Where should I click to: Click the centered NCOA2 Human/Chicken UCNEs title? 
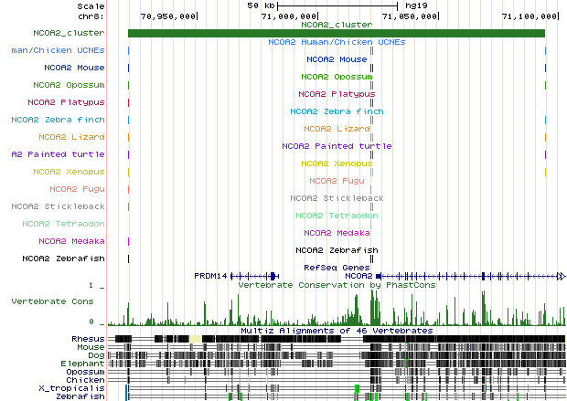(336, 42)
